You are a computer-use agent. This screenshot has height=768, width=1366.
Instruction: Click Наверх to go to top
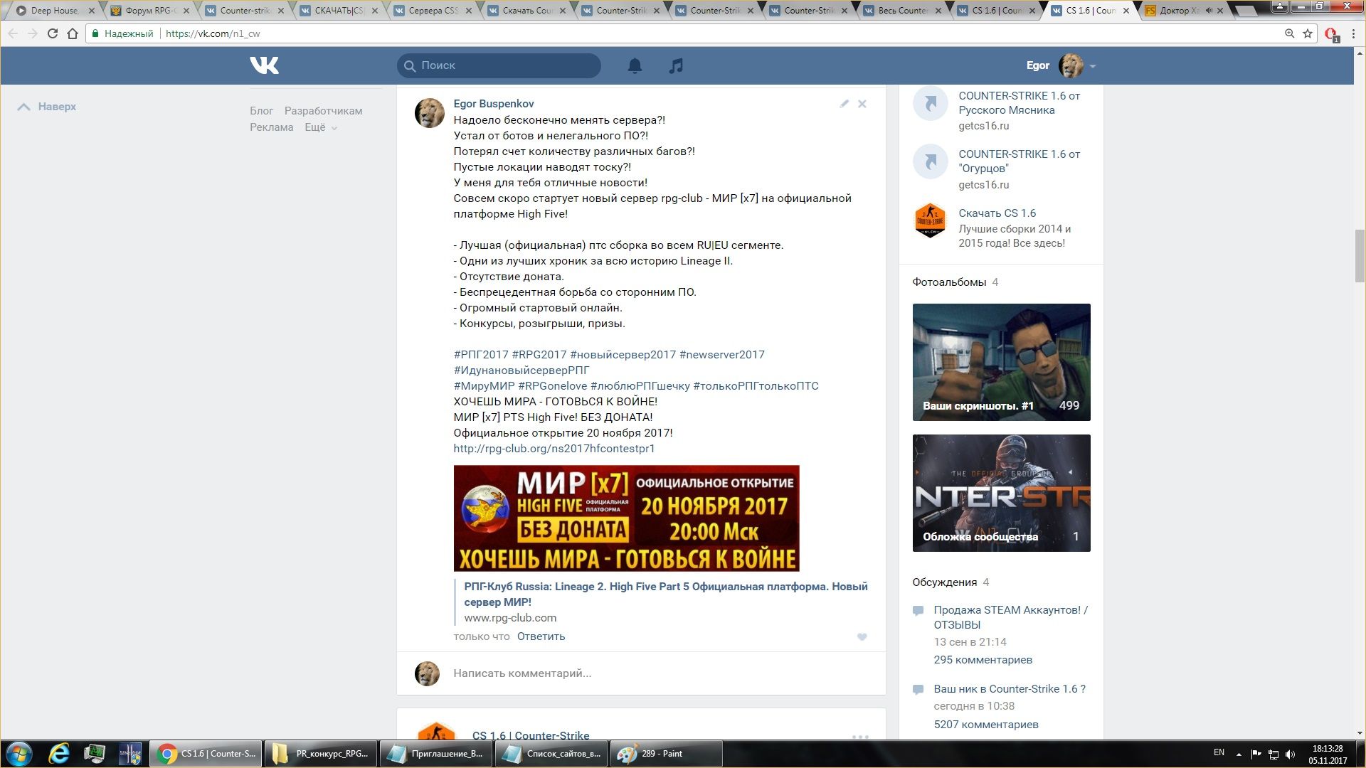pyautogui.click(x=46, y=107)
